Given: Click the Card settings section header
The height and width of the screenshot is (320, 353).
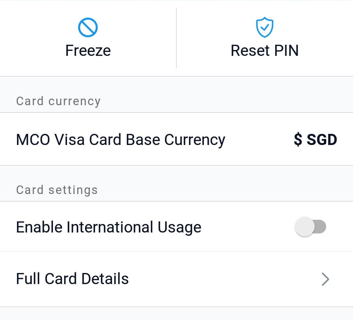Looking at the screenshot, I should [x=57, y=190].
